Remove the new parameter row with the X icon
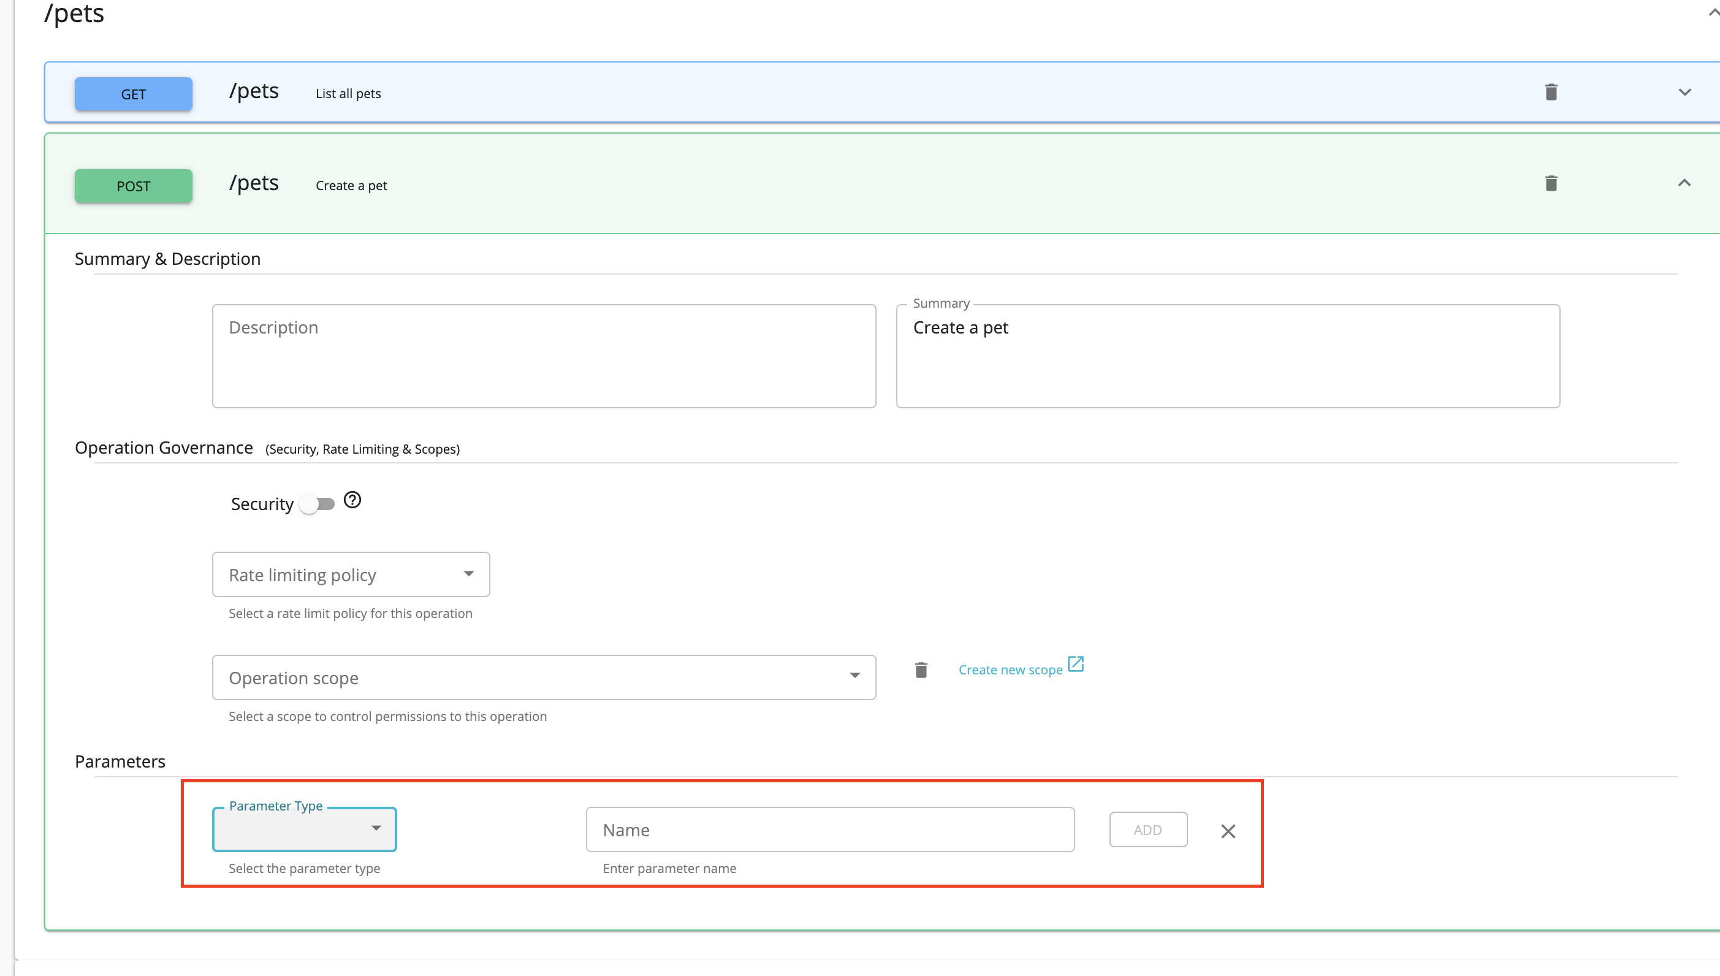 pos(1228,831)
